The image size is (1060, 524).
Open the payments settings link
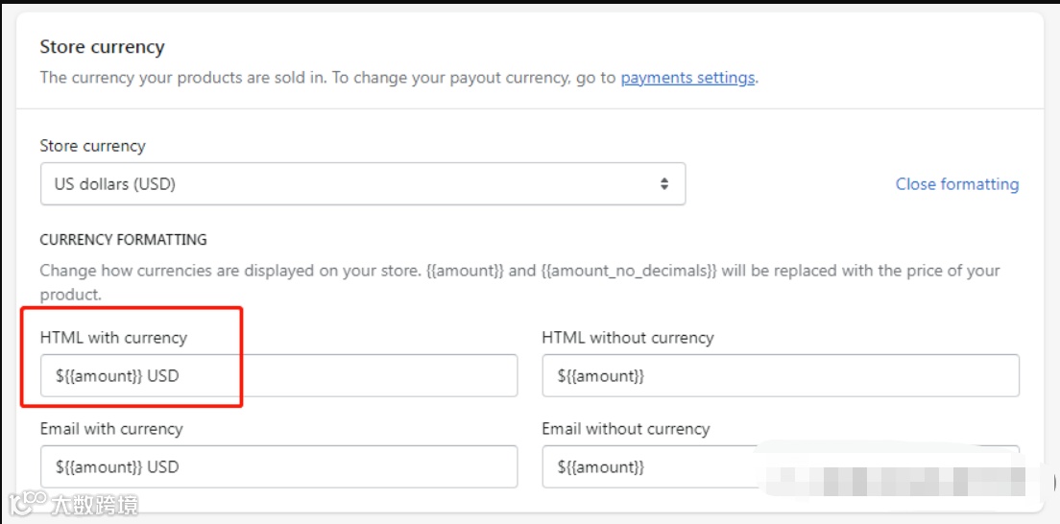pyautogui.click(x=687, y=78)
